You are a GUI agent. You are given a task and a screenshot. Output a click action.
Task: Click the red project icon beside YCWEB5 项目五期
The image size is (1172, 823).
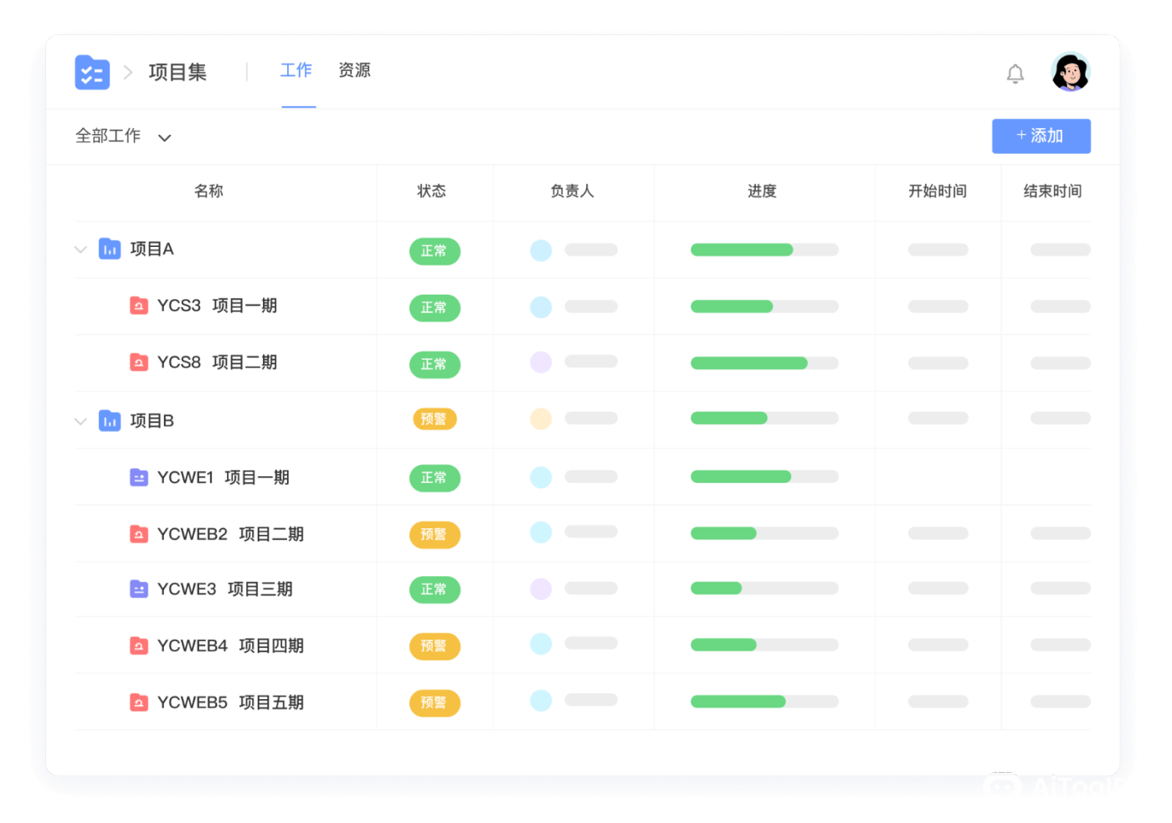(x=139, y=702)
